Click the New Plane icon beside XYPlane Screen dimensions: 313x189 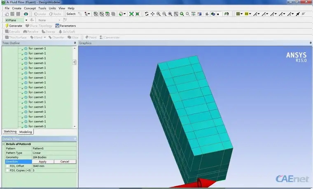pos(32,20)
